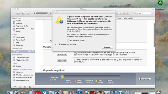
Task: Click in the Buscar search field
Action: pyautogui.click(x=143, y=13)
